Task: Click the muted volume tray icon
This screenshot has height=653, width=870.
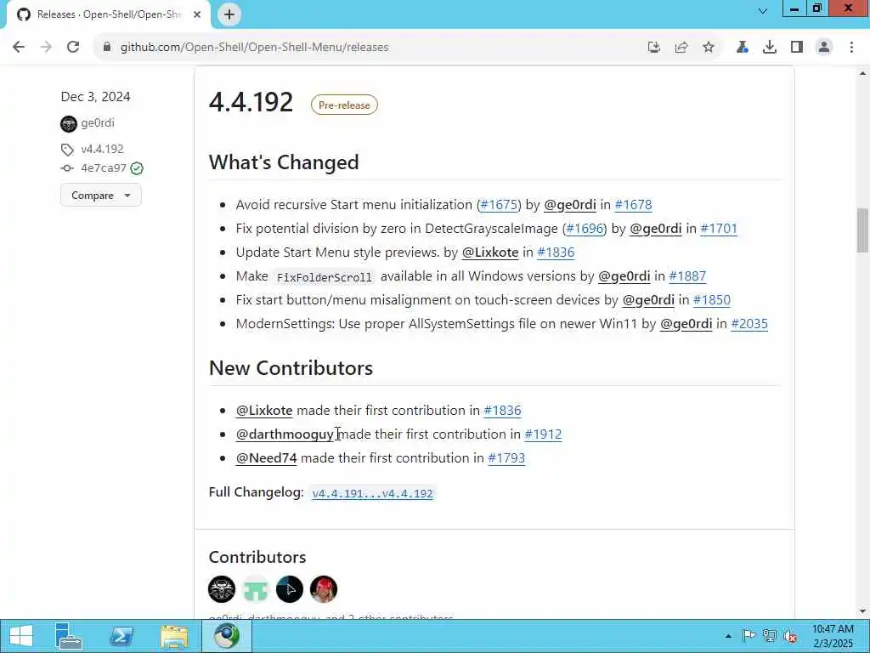Action: 790,636
